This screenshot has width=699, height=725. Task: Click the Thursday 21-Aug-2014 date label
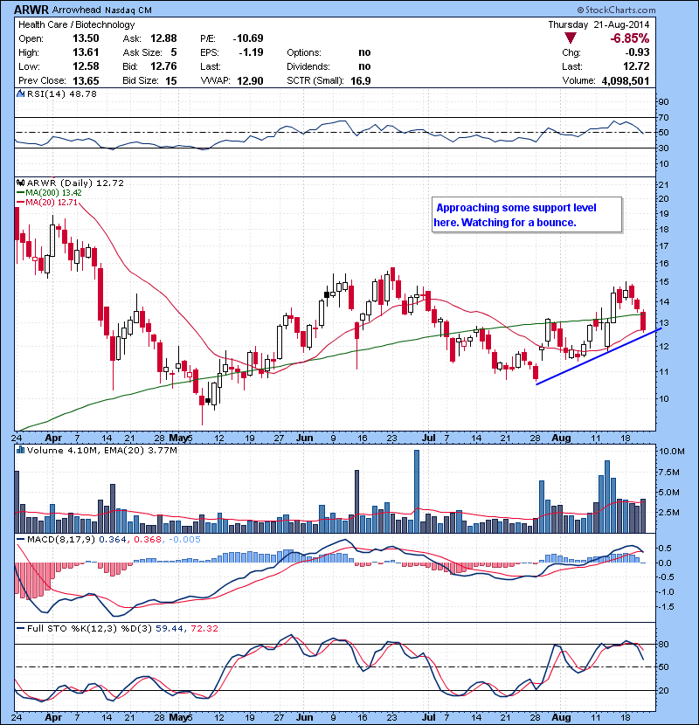click(x=599, y=24)
